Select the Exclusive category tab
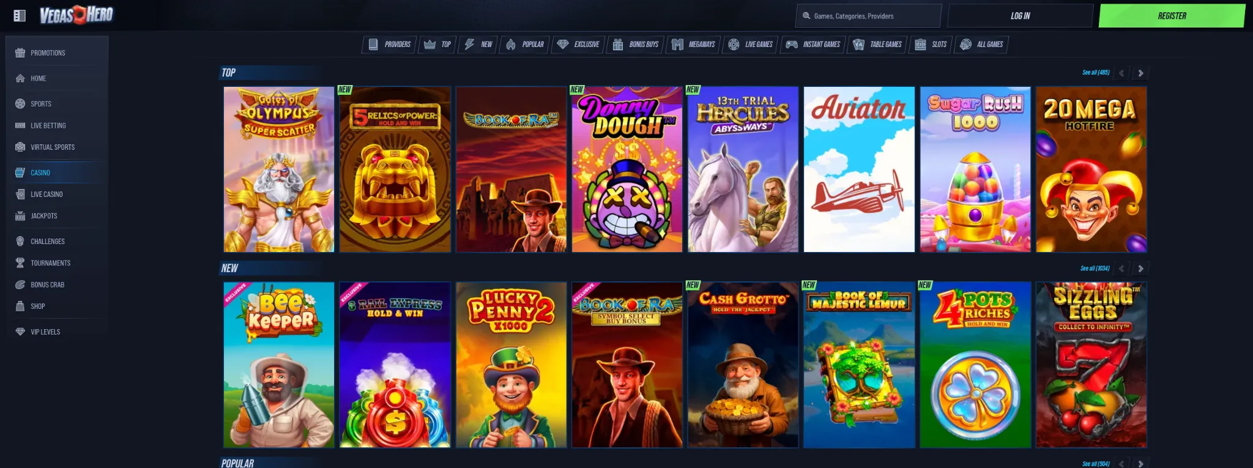The image size is (1253, 468). click(x=578, y=45)
